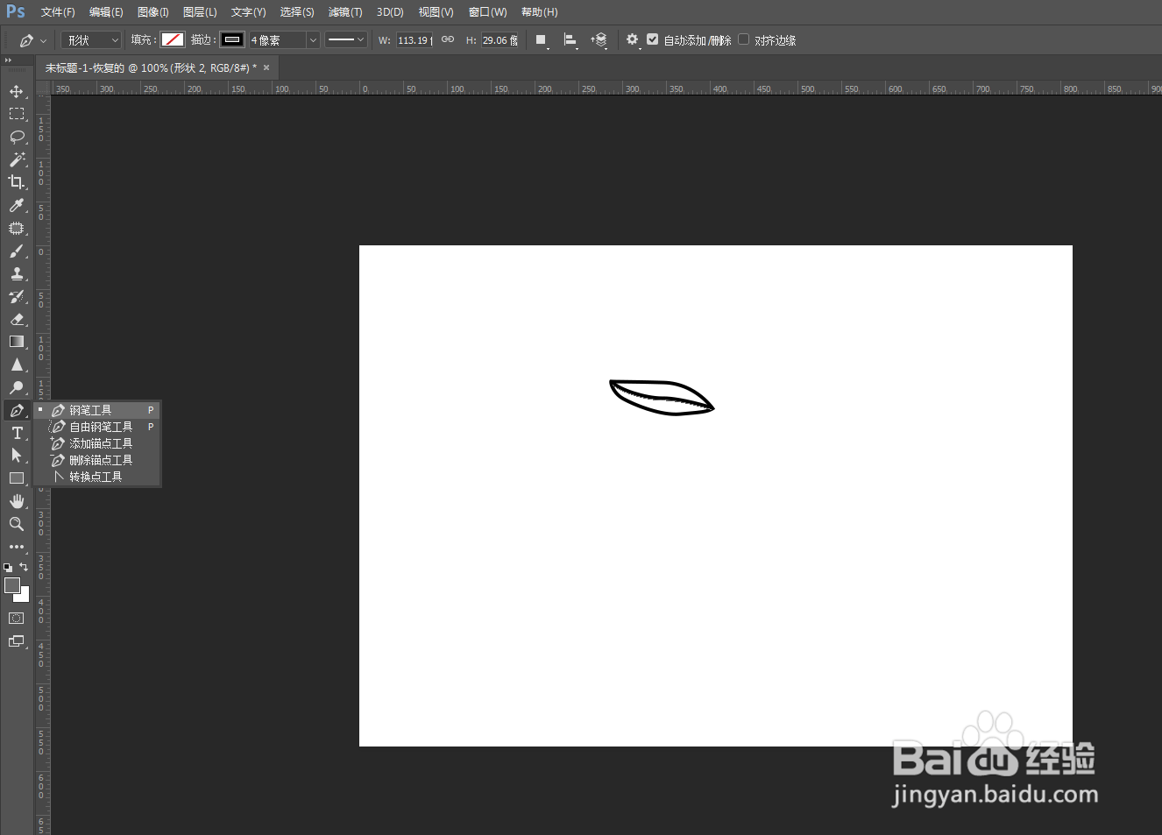This screenshot has width=1162, height=835.
Task: Open the stroke line type dropdown
Action: pyautogui.click(x=346, y=39)
